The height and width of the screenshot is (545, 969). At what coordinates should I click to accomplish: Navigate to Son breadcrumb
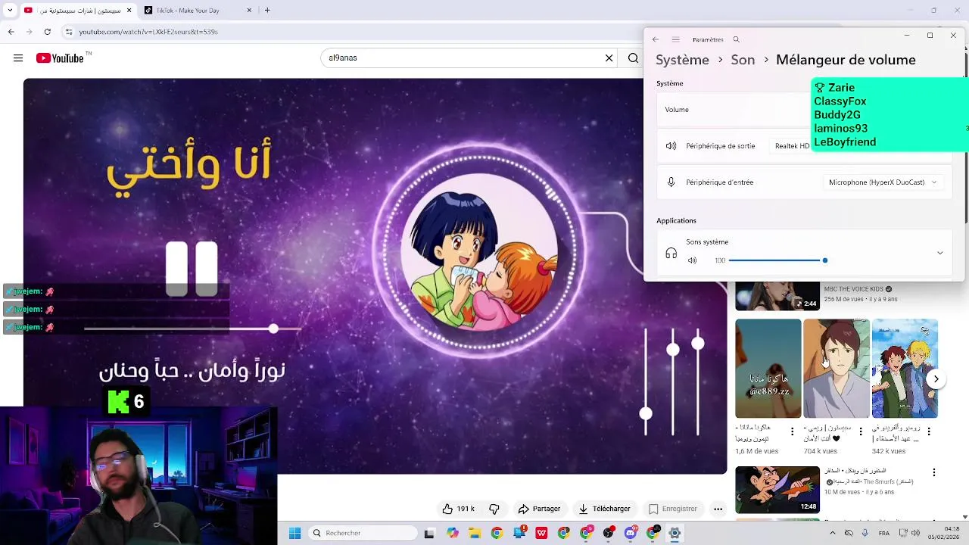pyautogui.click(x=743, y=60)
